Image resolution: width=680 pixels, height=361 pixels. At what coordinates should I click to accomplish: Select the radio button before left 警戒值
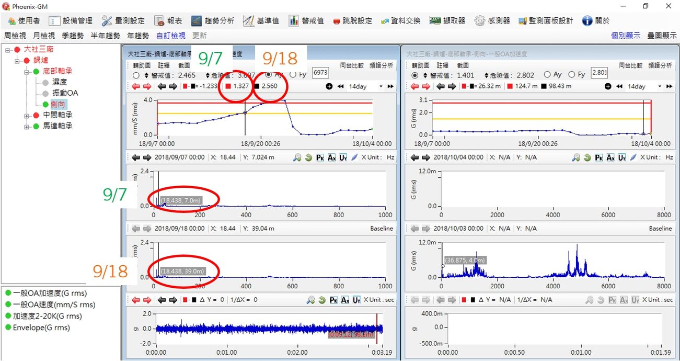136,75
